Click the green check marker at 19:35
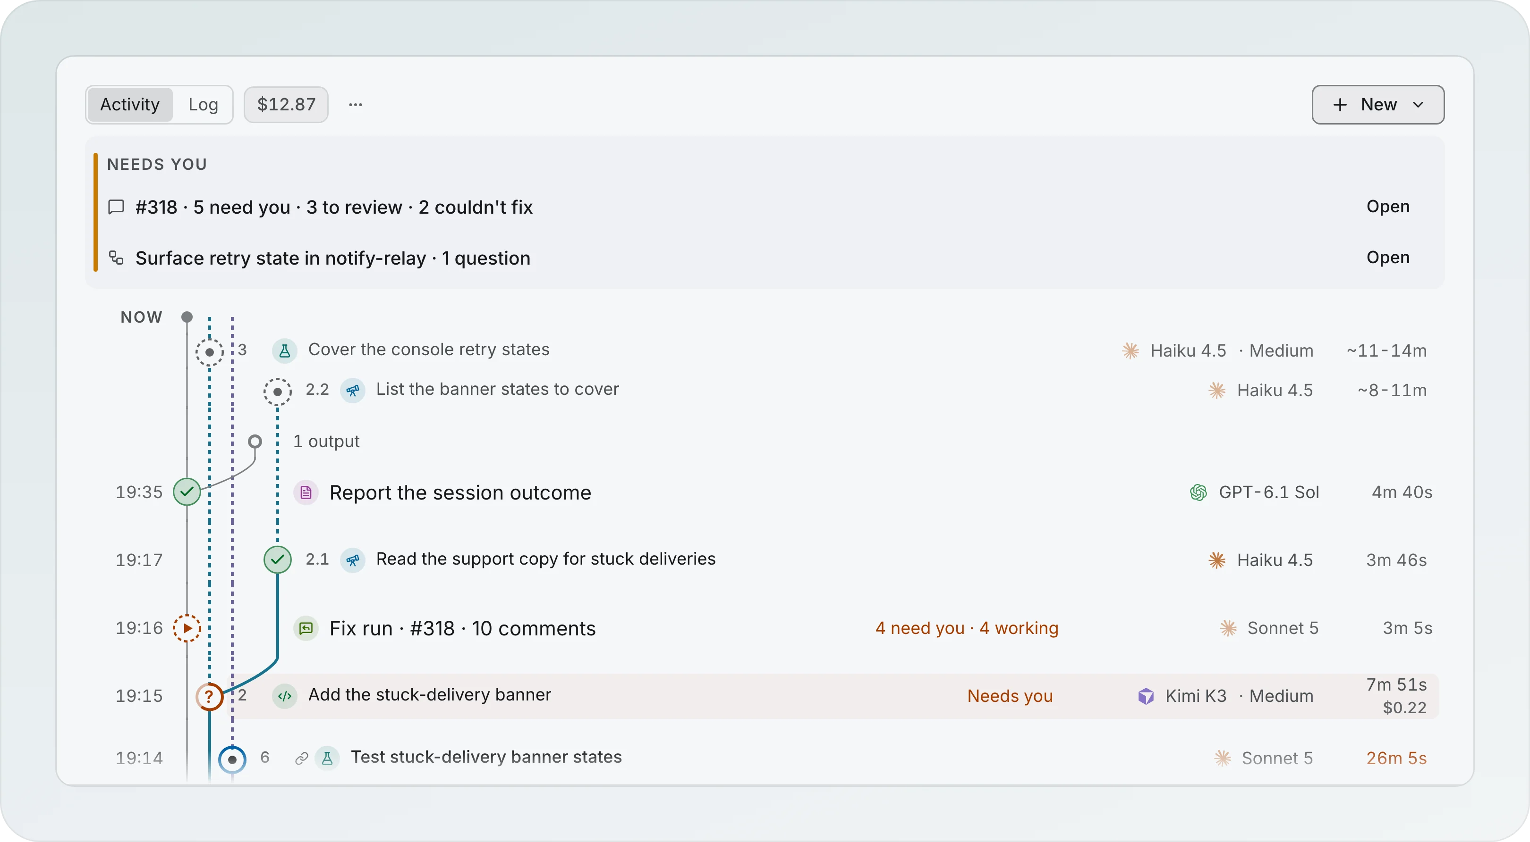 [x=187, y=492]
